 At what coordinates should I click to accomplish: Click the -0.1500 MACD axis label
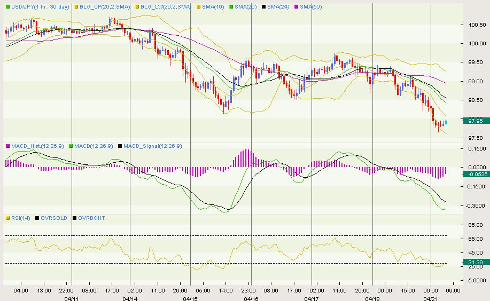476,187
